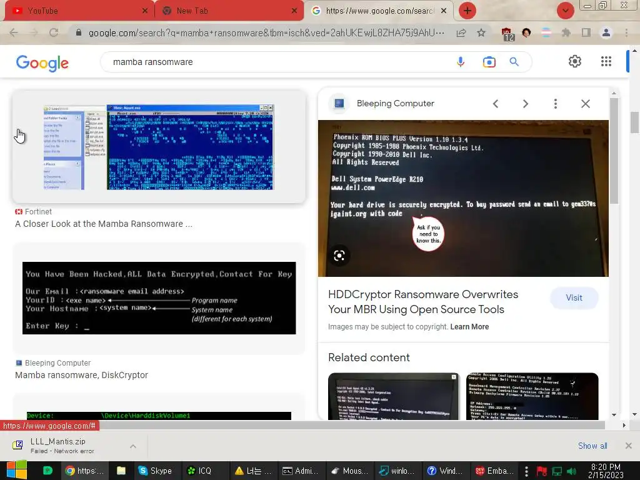
Task: Open the Emba... taskbar item
Action: 494,471
